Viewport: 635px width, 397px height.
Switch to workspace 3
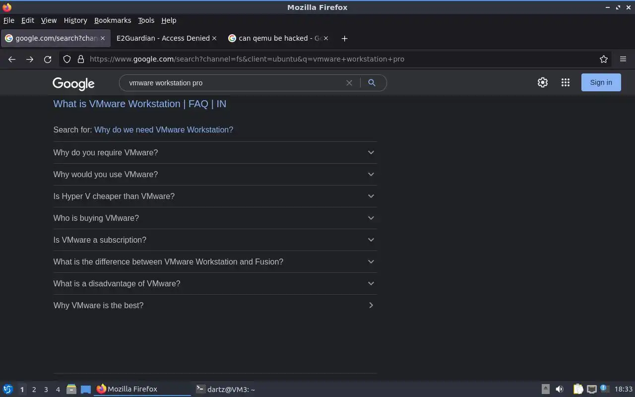(x=46, y=390)
